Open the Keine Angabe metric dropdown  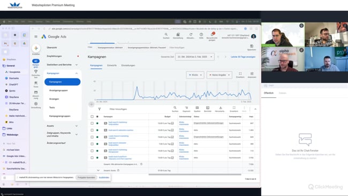click(x=220, y=75)
